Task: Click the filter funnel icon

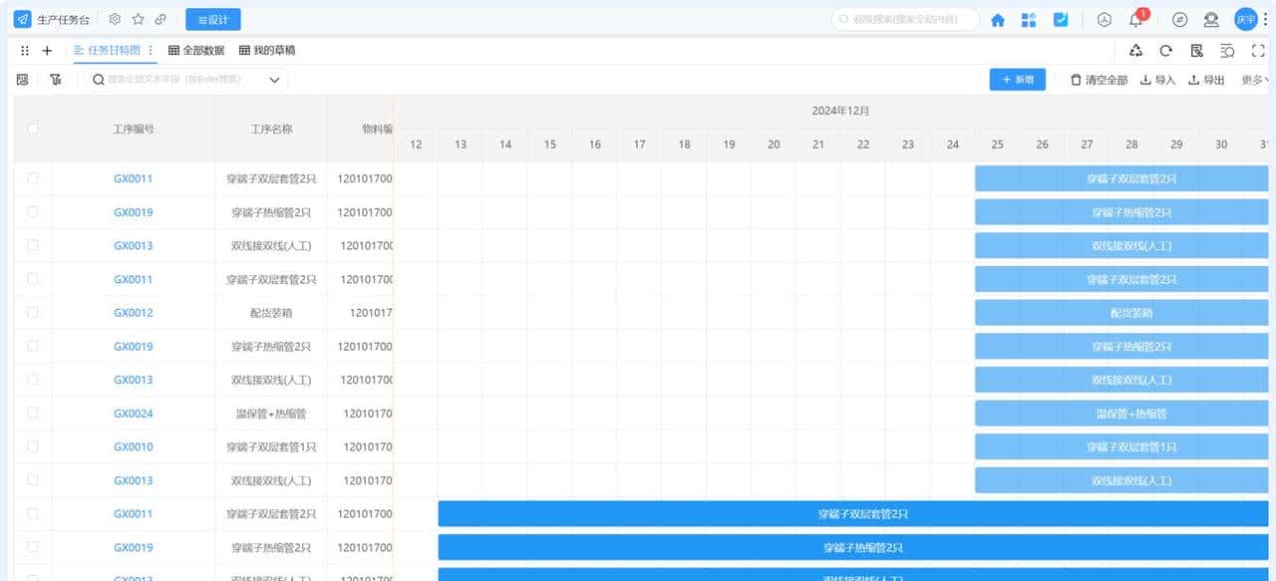Action: [56, 80]
